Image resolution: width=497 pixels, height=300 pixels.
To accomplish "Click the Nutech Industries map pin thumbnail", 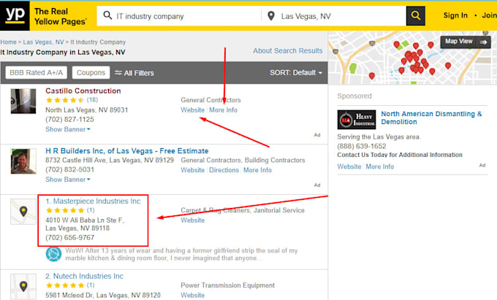I will [23, 286].
